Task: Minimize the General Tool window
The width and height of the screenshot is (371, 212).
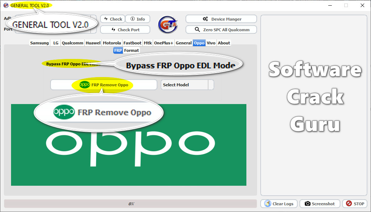Action: (330, 5)
